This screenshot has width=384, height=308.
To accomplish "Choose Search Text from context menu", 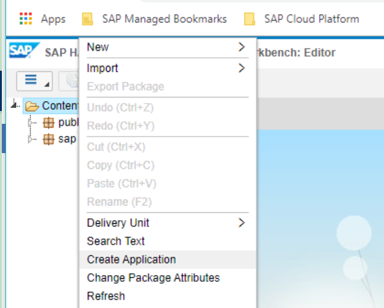I will (x=116, y=241).
